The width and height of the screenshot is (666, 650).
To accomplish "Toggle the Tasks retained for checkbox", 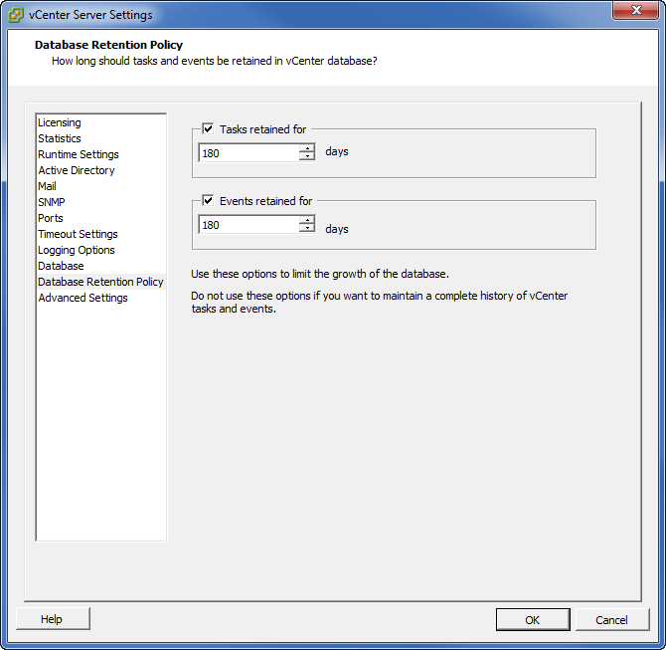I will click(208, 128).
